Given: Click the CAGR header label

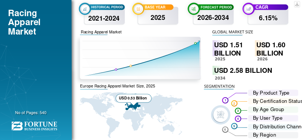Looking at the screenshot, I should 262,7.
